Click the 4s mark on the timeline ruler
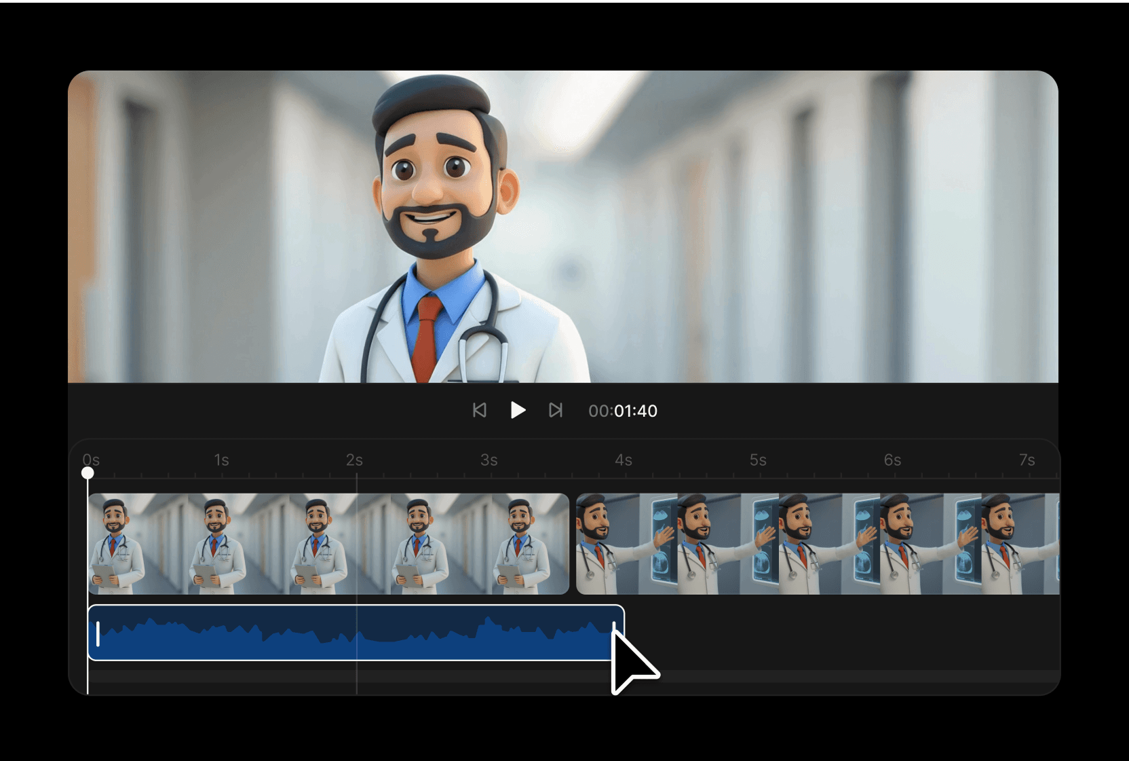1129x761 pixels. pyautogui.click(x=624, y=460)
